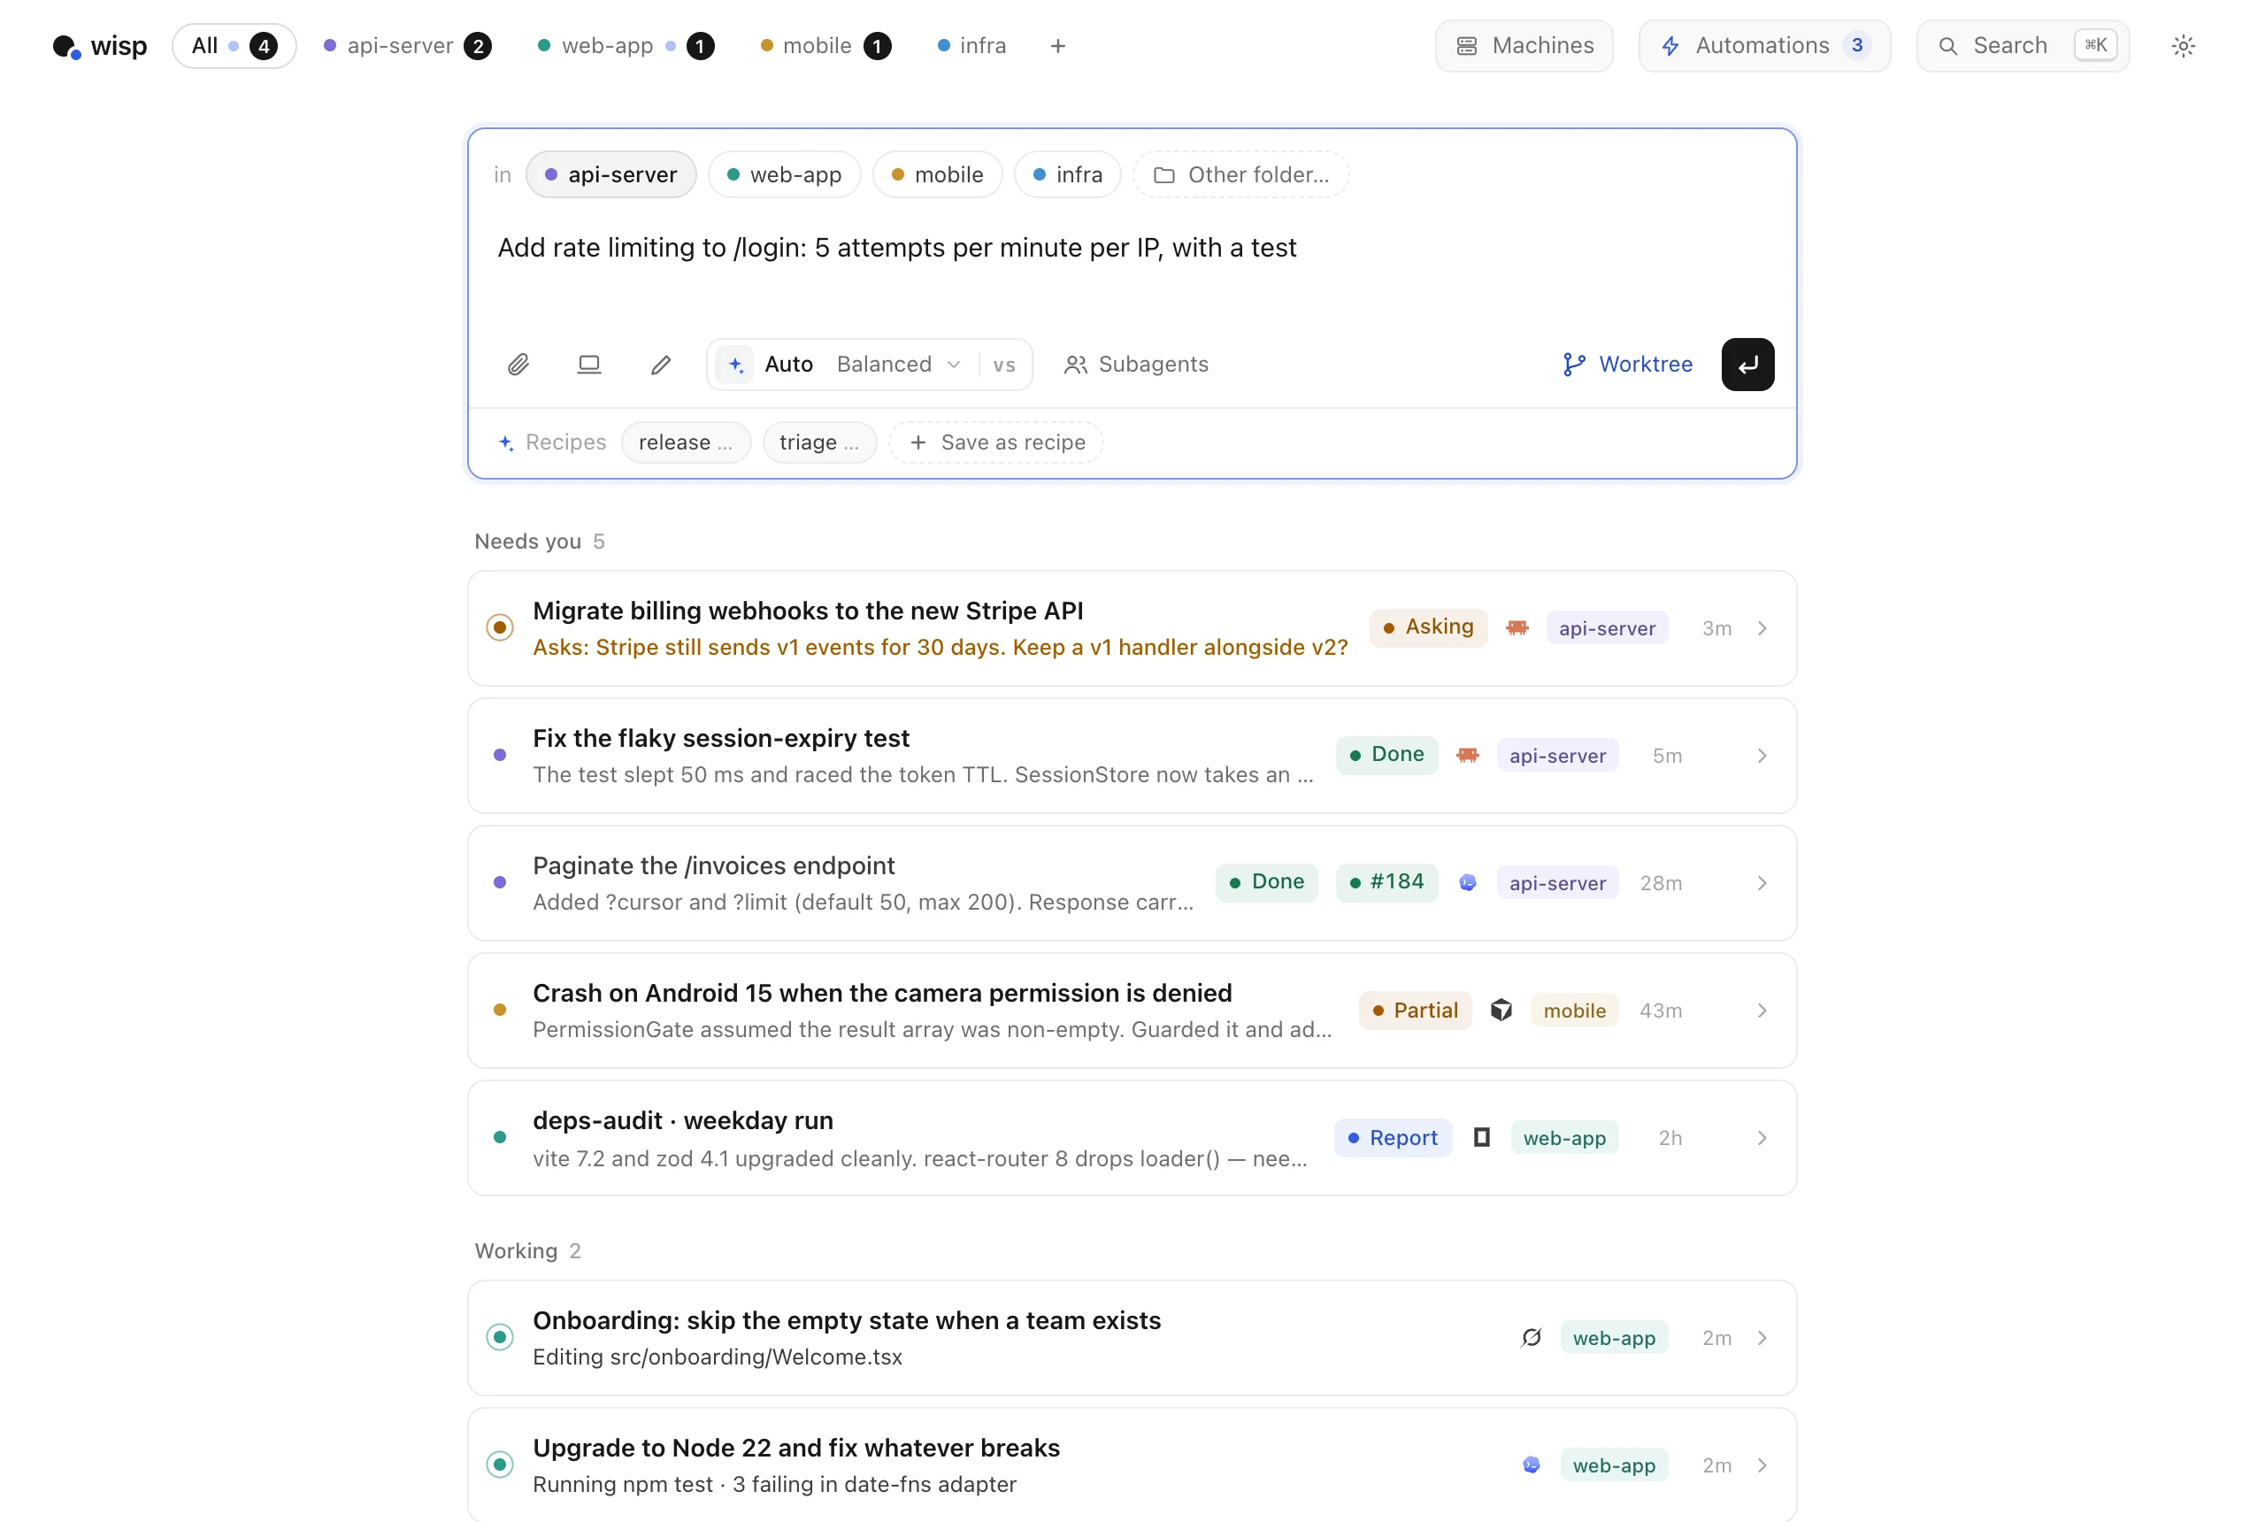
Task: Click the Search field
Action: [2023, 46]
